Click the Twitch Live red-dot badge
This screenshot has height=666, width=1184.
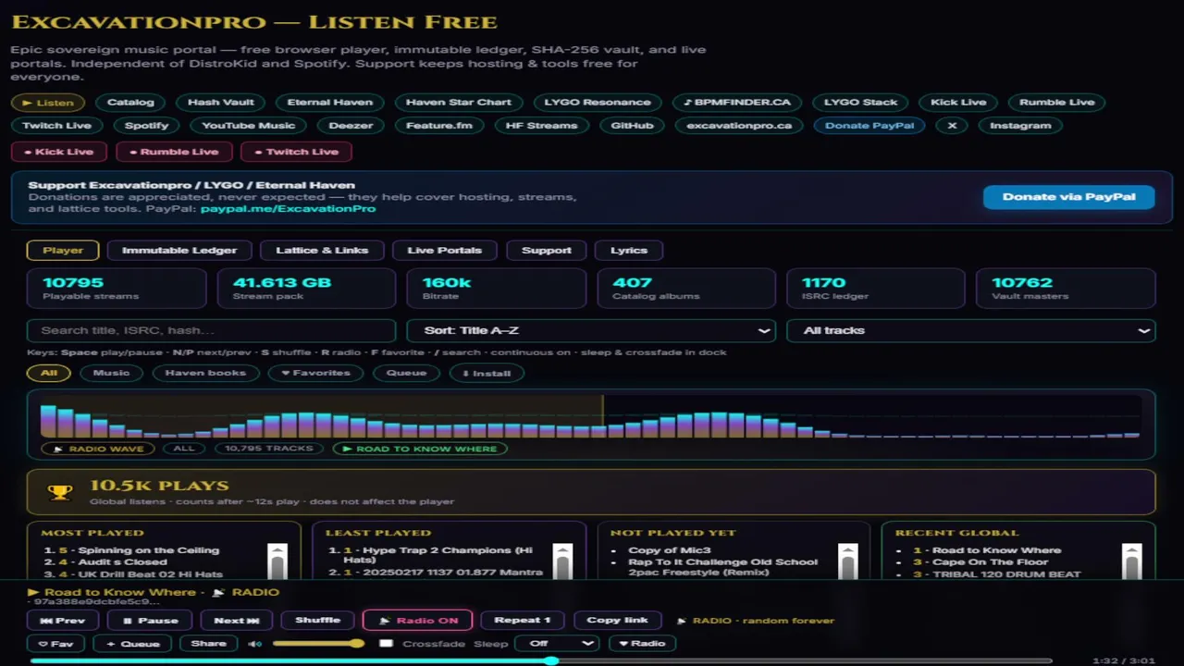(x=296, y=152)
